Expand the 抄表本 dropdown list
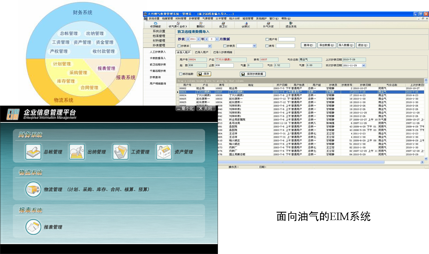 (210, 46)
